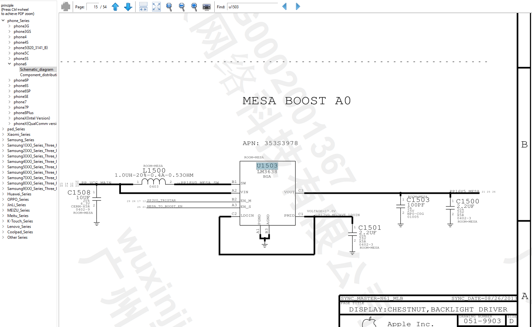Select phoneX(Intel Version) entry

32,118
